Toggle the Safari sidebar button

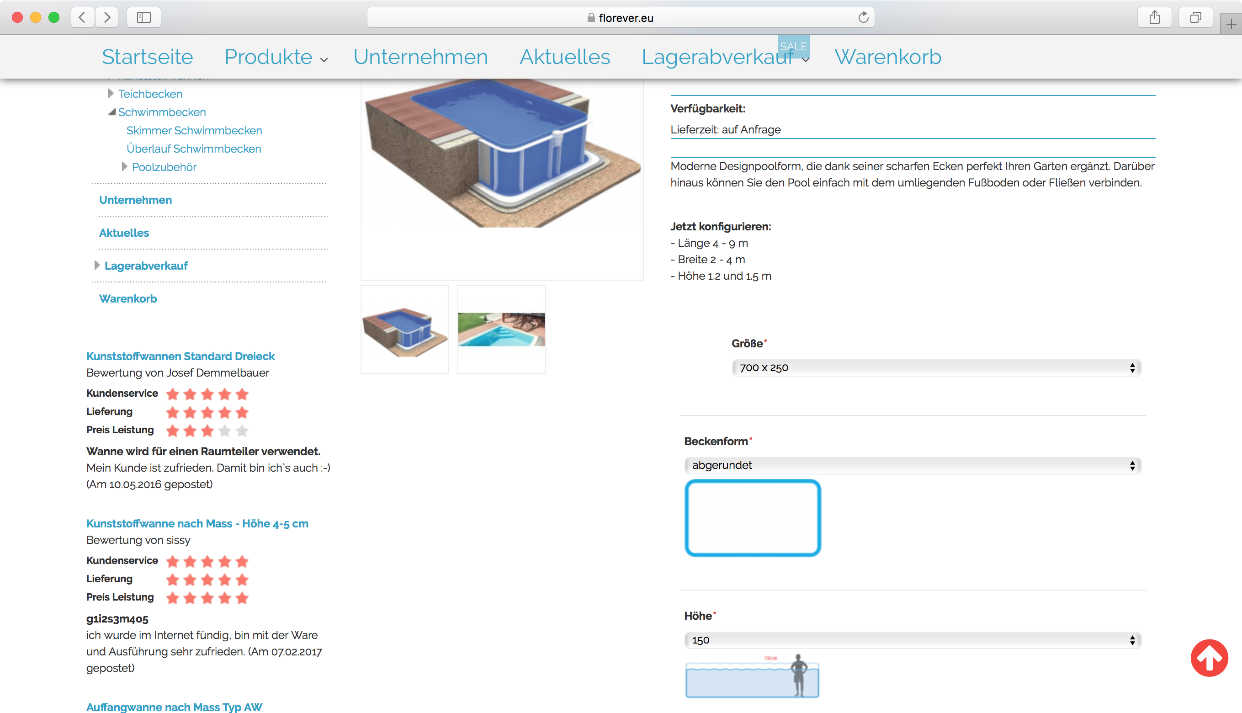tap(143, 18)
